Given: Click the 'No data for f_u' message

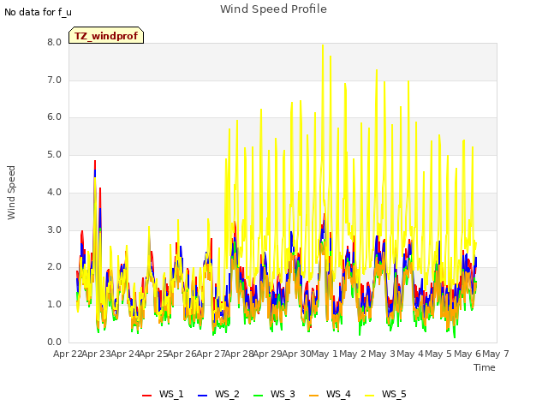Looking at the screenshot, I should pos(38,12).
